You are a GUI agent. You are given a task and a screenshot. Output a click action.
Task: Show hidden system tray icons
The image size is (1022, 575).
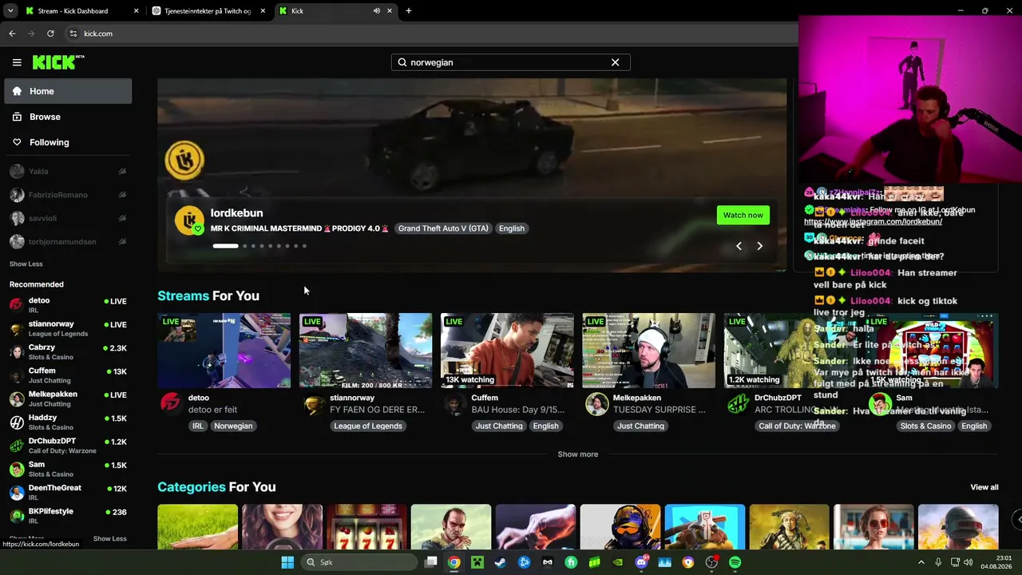tap(921, 562)
